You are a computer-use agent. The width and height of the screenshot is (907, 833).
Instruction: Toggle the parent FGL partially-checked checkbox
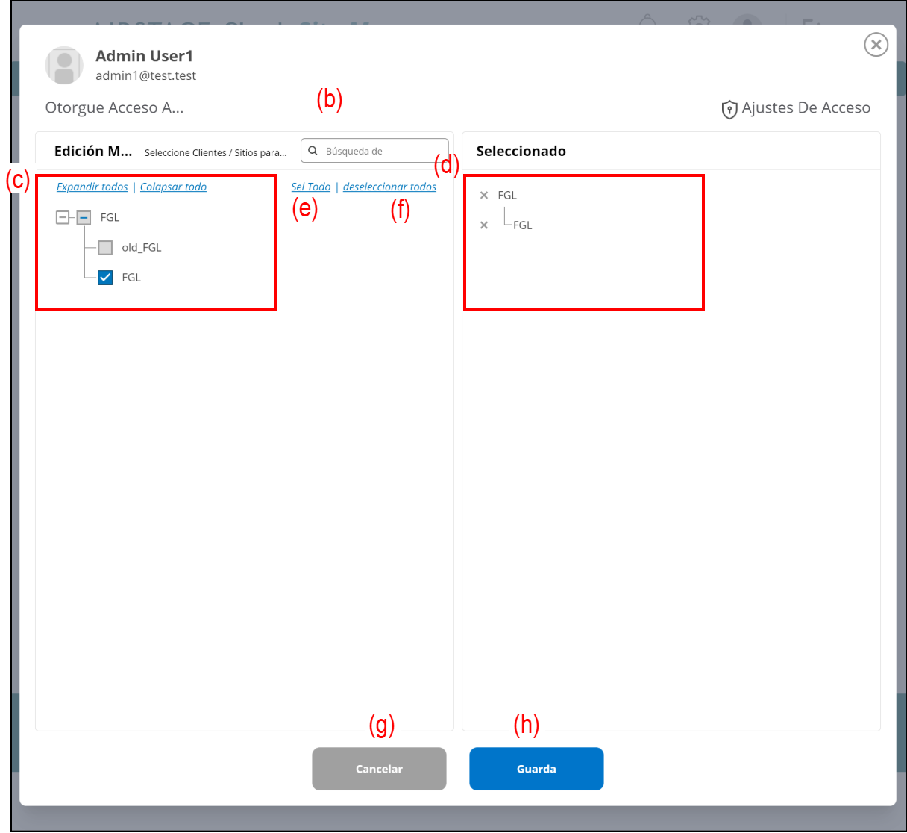coord(84,218)
